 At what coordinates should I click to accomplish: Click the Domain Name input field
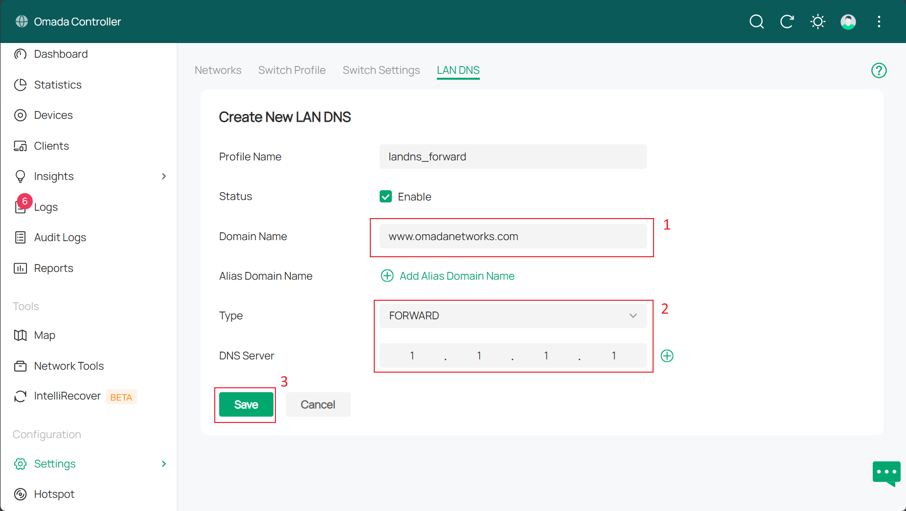(x=513, y=237)
